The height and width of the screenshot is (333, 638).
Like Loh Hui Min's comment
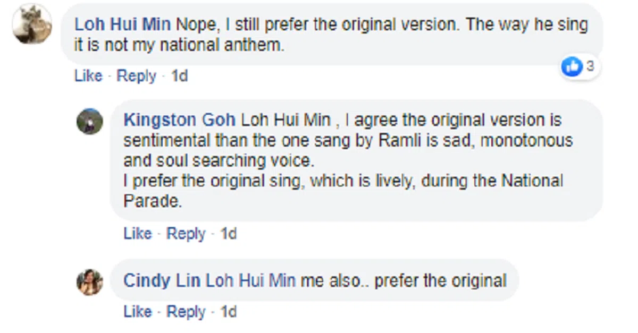tap(88, 76)
